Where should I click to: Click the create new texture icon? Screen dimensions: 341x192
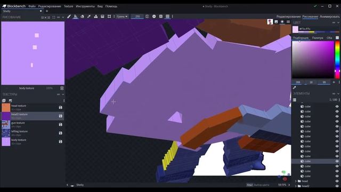(x=4, y=101)
